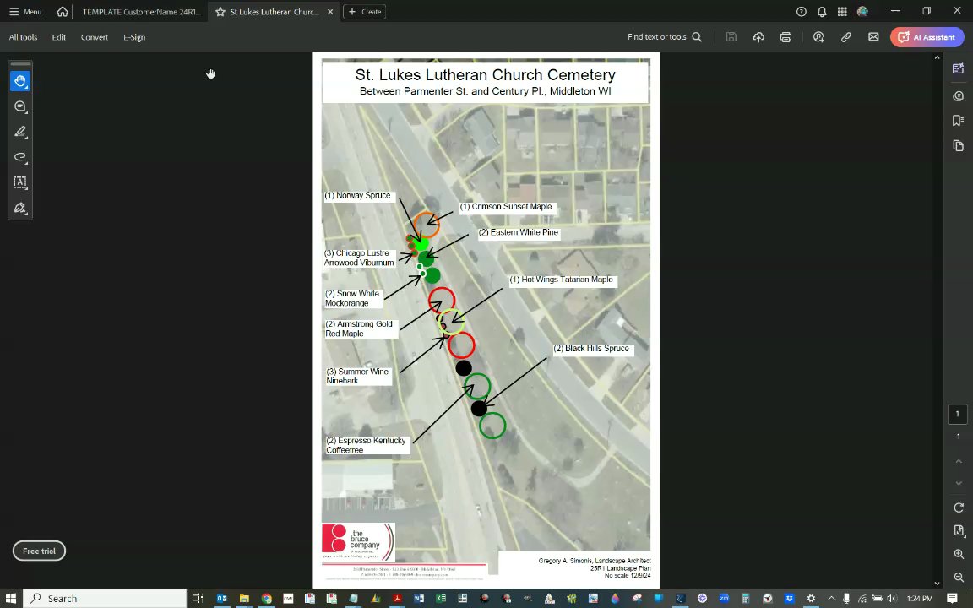Pick the freehand Draw tool

click(x=20, y=157)
